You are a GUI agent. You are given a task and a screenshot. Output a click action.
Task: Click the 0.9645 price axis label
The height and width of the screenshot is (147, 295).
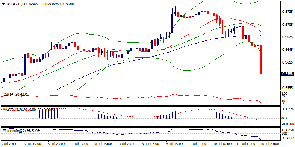pos(287,50)
